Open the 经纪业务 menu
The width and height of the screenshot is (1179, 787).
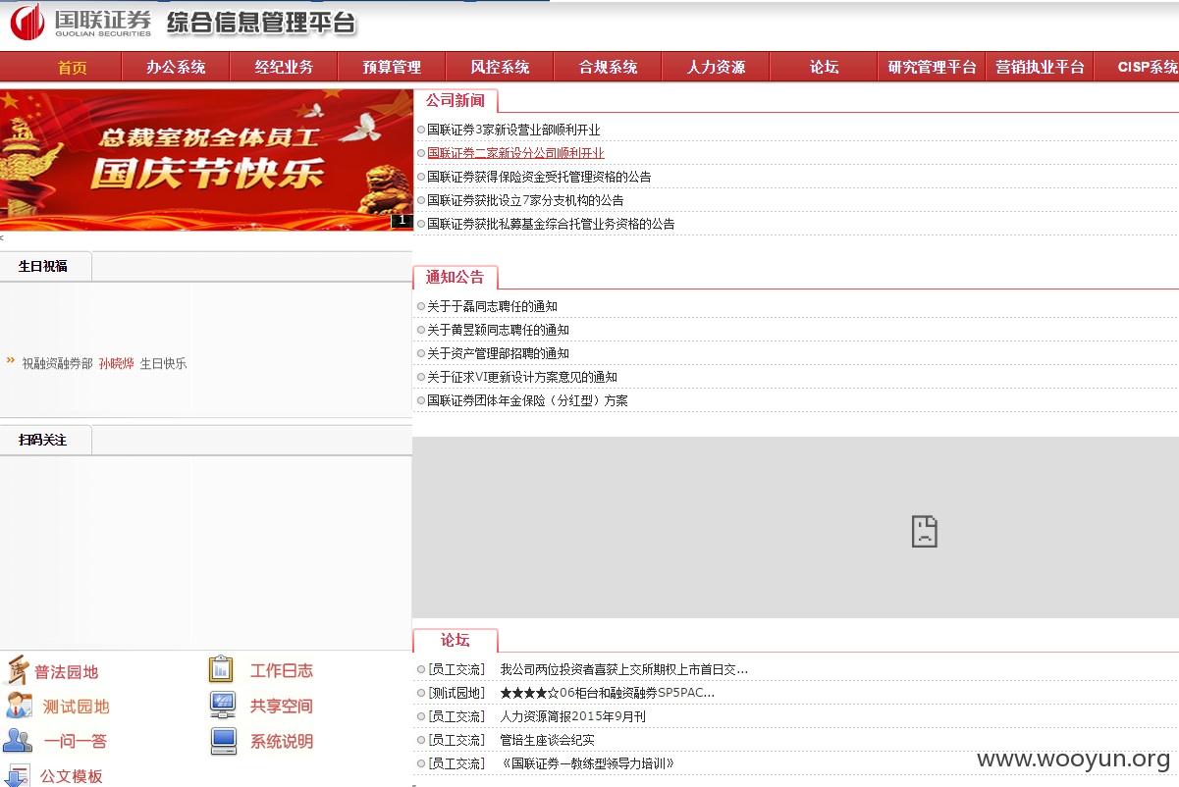(284, 68)
